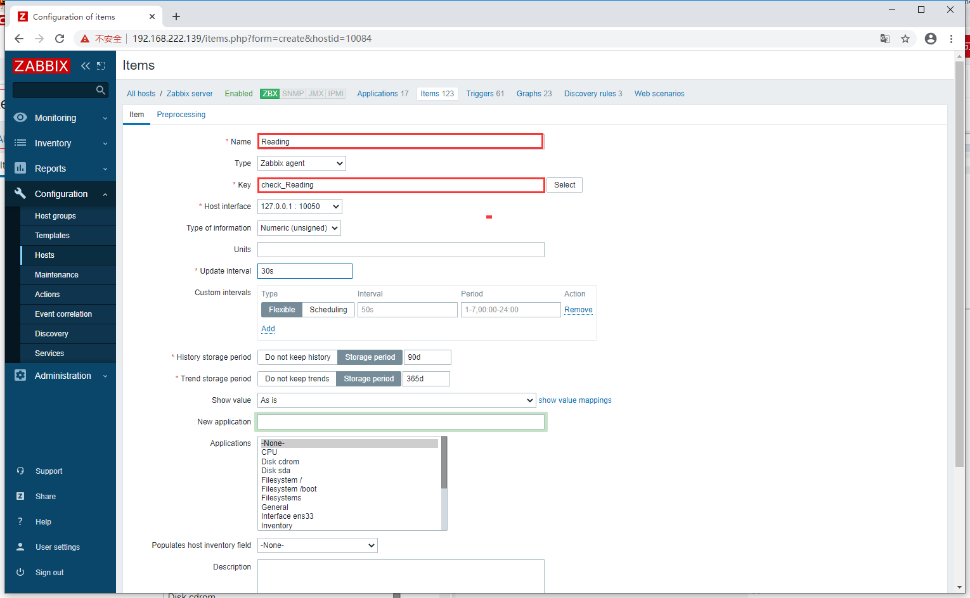The height and width of the screenshot is (598, 970).
Task: Collapse the sidebar with double-arrow icon
Action: [x=86, y=66]
